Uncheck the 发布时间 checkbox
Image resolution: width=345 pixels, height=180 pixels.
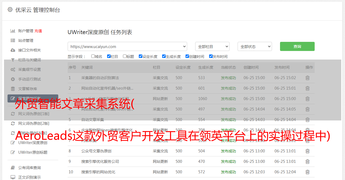(211, 56)
